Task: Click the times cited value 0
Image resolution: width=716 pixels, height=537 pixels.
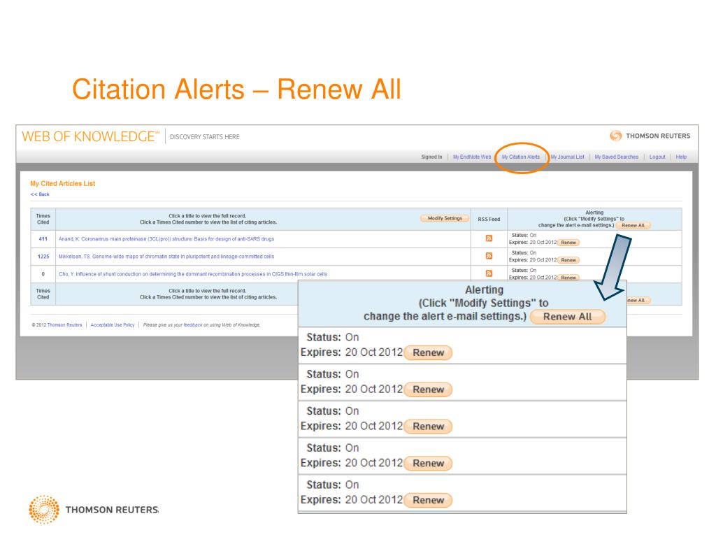Action: (x=43, y=274)
